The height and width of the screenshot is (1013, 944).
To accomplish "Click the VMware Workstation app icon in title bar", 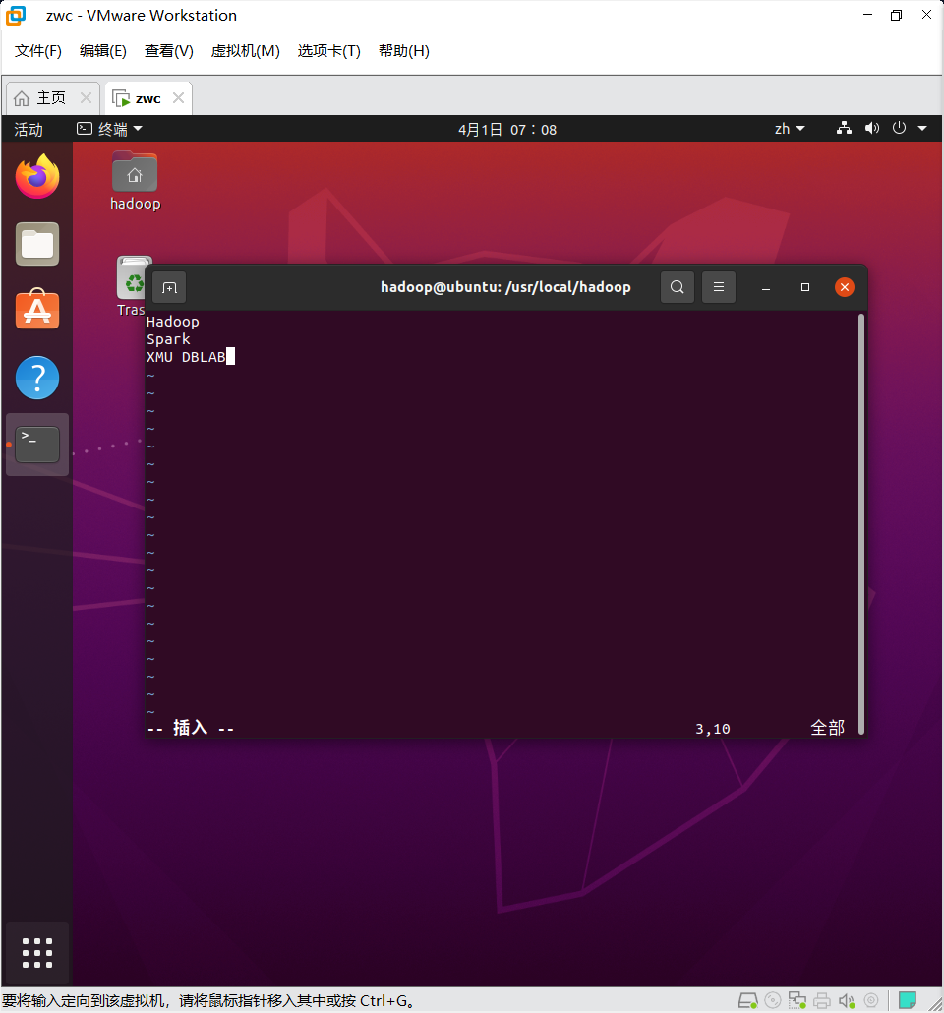I will [x=16, y=15].
